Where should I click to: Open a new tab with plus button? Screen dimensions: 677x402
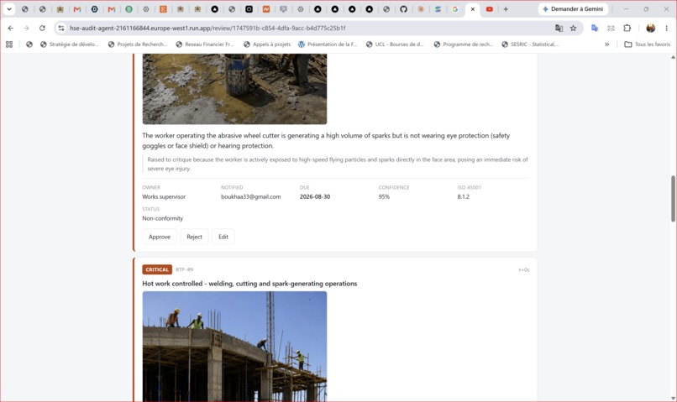[506, 9]
